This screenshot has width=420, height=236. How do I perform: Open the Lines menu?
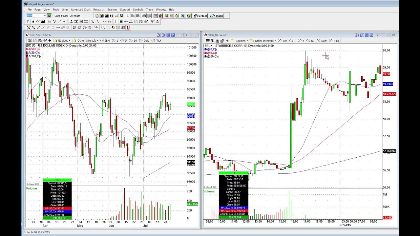(65, 10)
